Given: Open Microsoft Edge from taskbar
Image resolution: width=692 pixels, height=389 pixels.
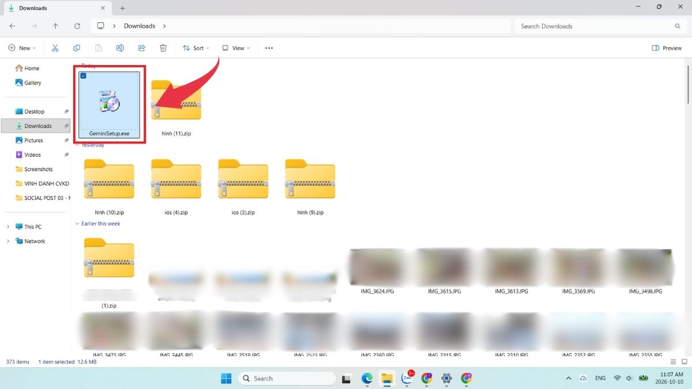Looking at the screenshot, I should pyautogui.click(x=367, y=379).
